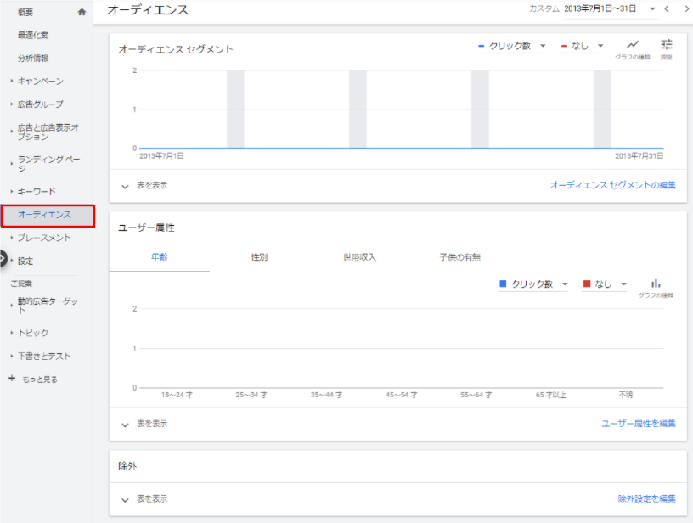Image resolution: width=693 pixels, height=523 pixels.
Task: Switch to the 性別 tab
Action: point(259,257)
